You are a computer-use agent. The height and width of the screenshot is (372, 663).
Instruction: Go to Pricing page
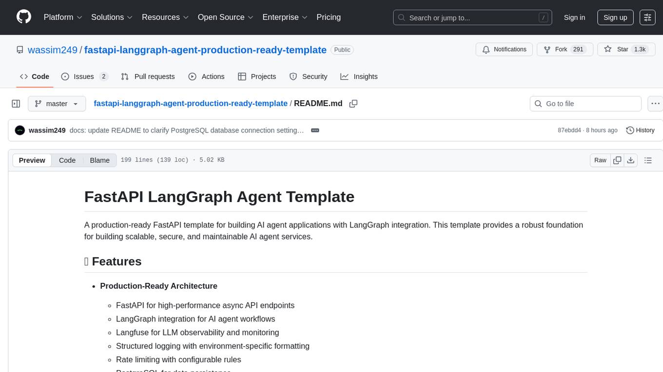329,17
